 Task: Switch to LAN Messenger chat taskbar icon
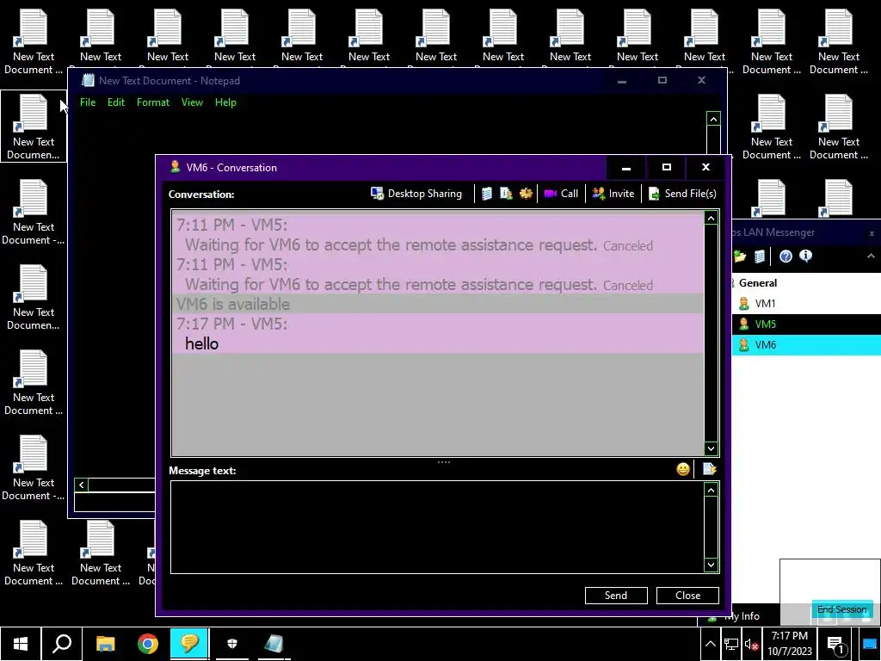(189, 644)
